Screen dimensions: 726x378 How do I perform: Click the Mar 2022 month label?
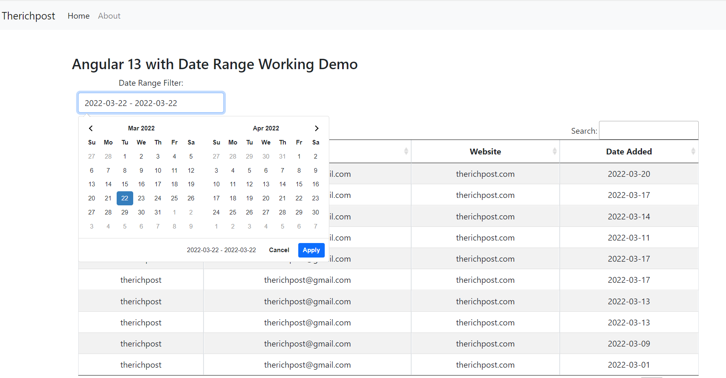click(141, 128)
